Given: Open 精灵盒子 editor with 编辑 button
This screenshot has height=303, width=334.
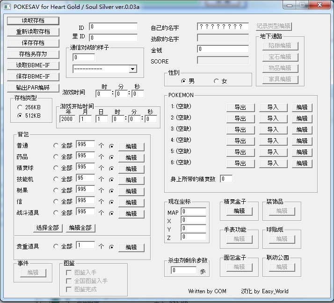Looking at the screenshot, I should point(239,211).
